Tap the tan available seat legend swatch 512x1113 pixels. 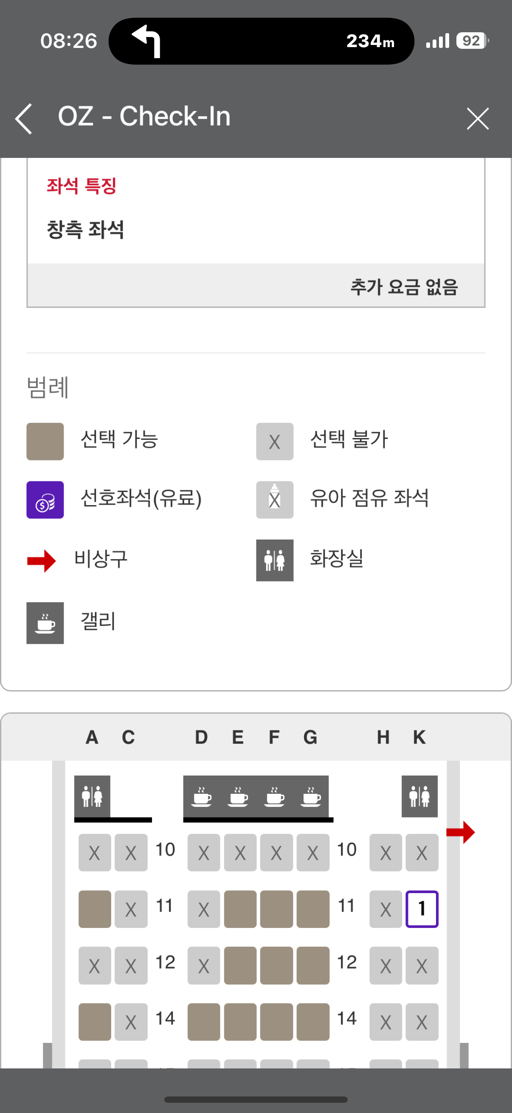(x=45, y=441)
